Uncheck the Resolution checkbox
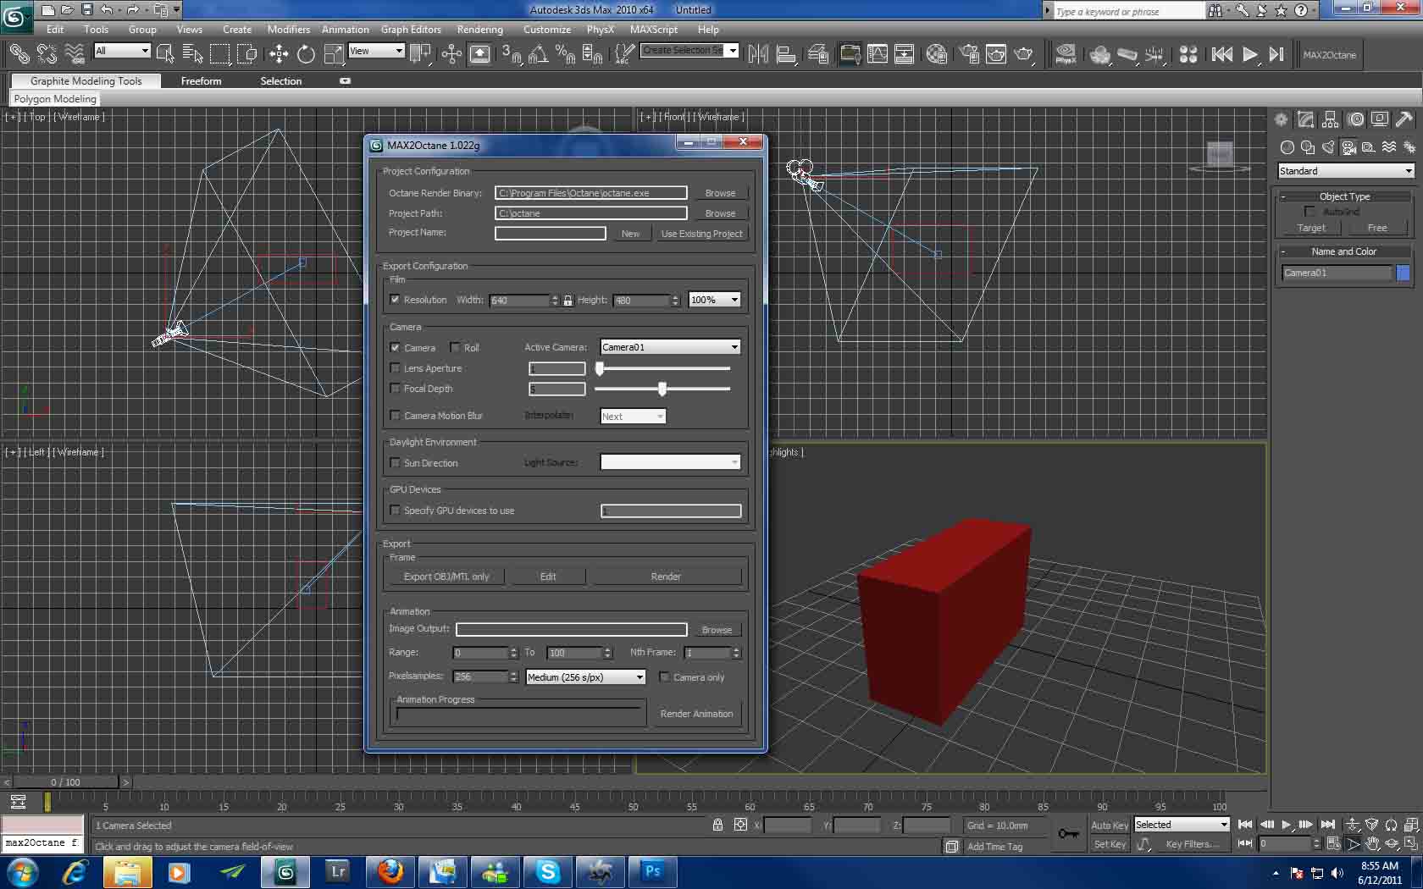 click(x=395, y=300)
